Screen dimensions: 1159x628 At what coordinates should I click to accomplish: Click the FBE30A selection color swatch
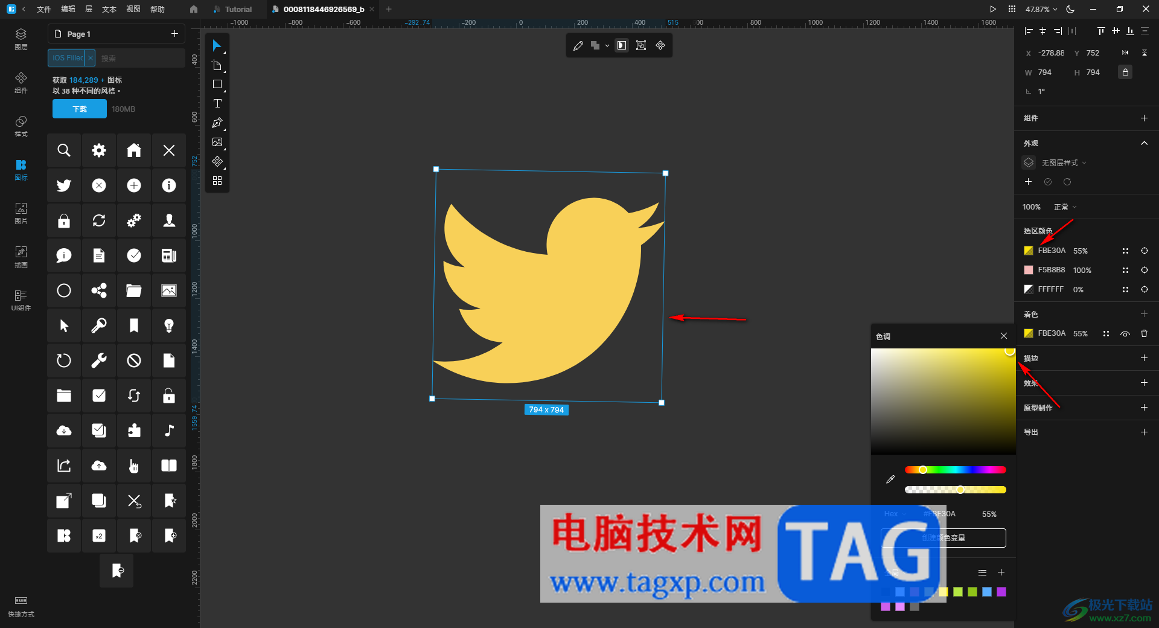click(1029, 251)
